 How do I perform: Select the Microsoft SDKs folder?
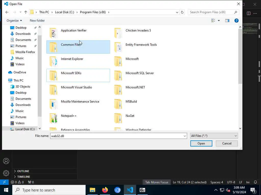pyautogui.click(x=78, y=75)
